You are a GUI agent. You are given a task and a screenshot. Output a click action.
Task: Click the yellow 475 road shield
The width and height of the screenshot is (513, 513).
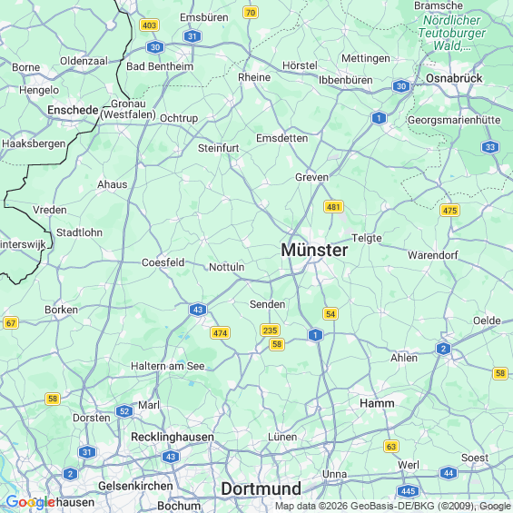click(x=449, y=211)
